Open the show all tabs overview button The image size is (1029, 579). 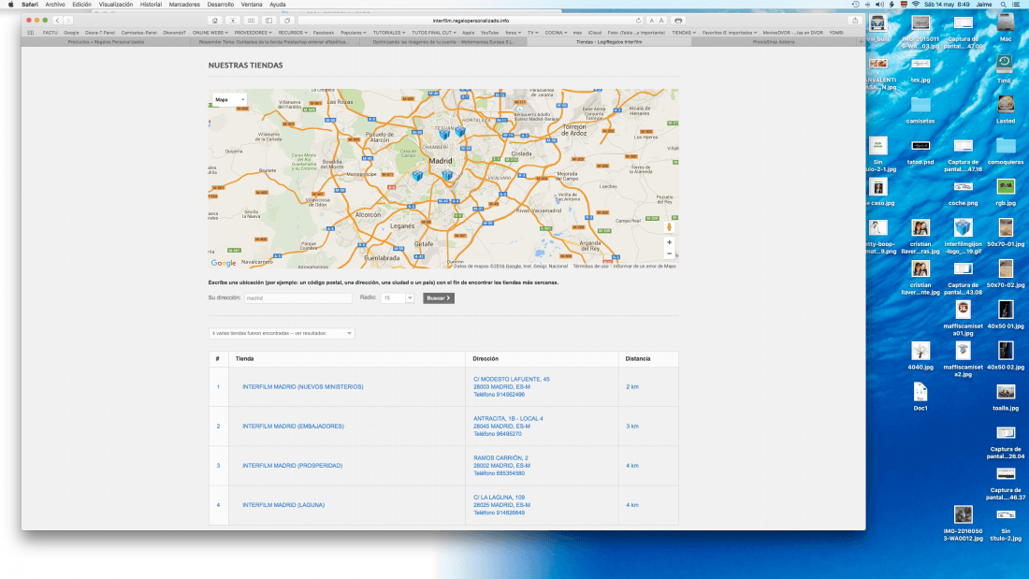coord(287,21)
